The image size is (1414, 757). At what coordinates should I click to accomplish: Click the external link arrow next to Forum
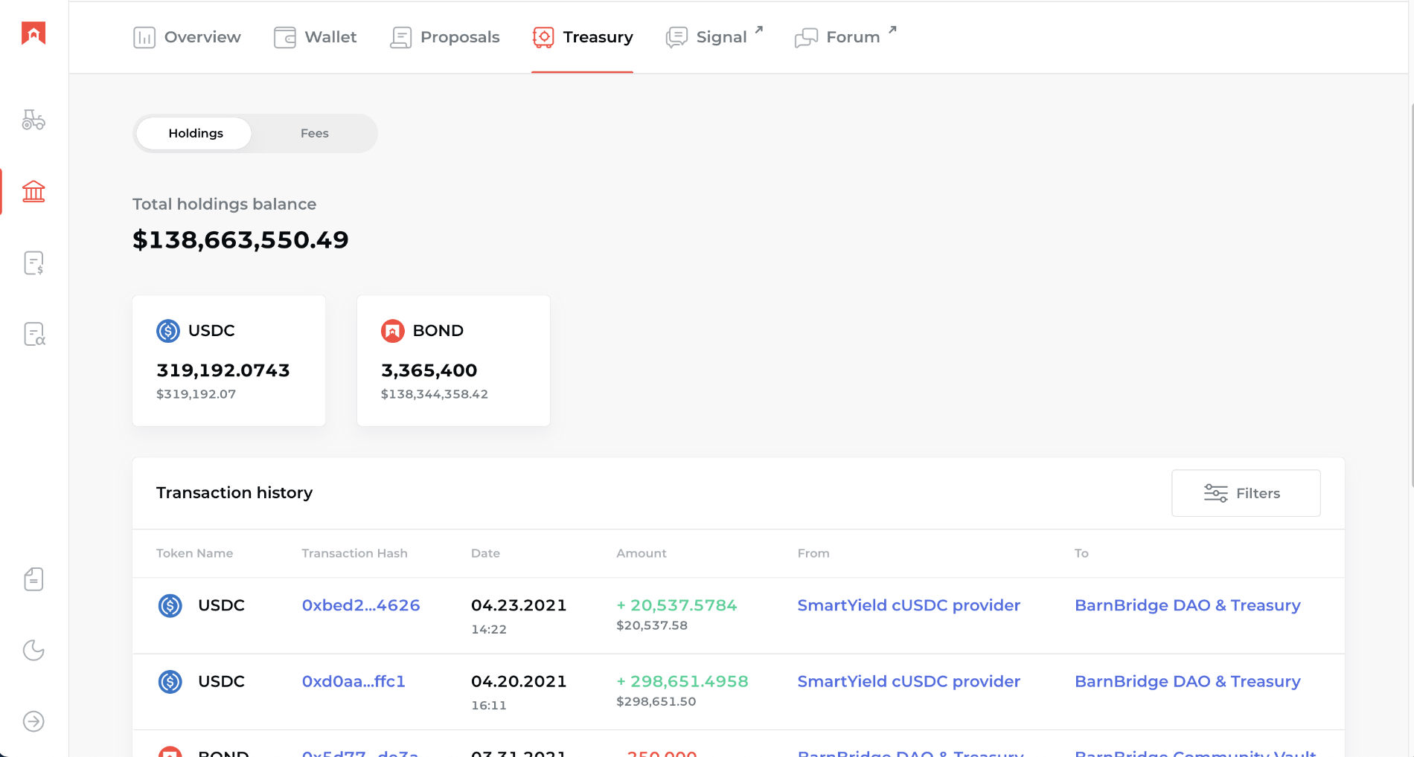892,30
